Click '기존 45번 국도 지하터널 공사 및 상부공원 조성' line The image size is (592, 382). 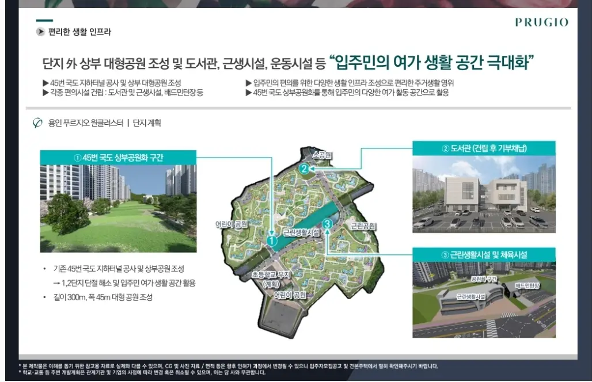(119, 269)
